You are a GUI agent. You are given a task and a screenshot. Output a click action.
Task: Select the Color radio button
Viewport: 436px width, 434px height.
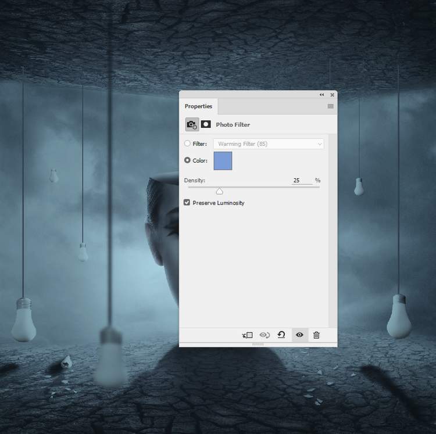tap(187, 160)
